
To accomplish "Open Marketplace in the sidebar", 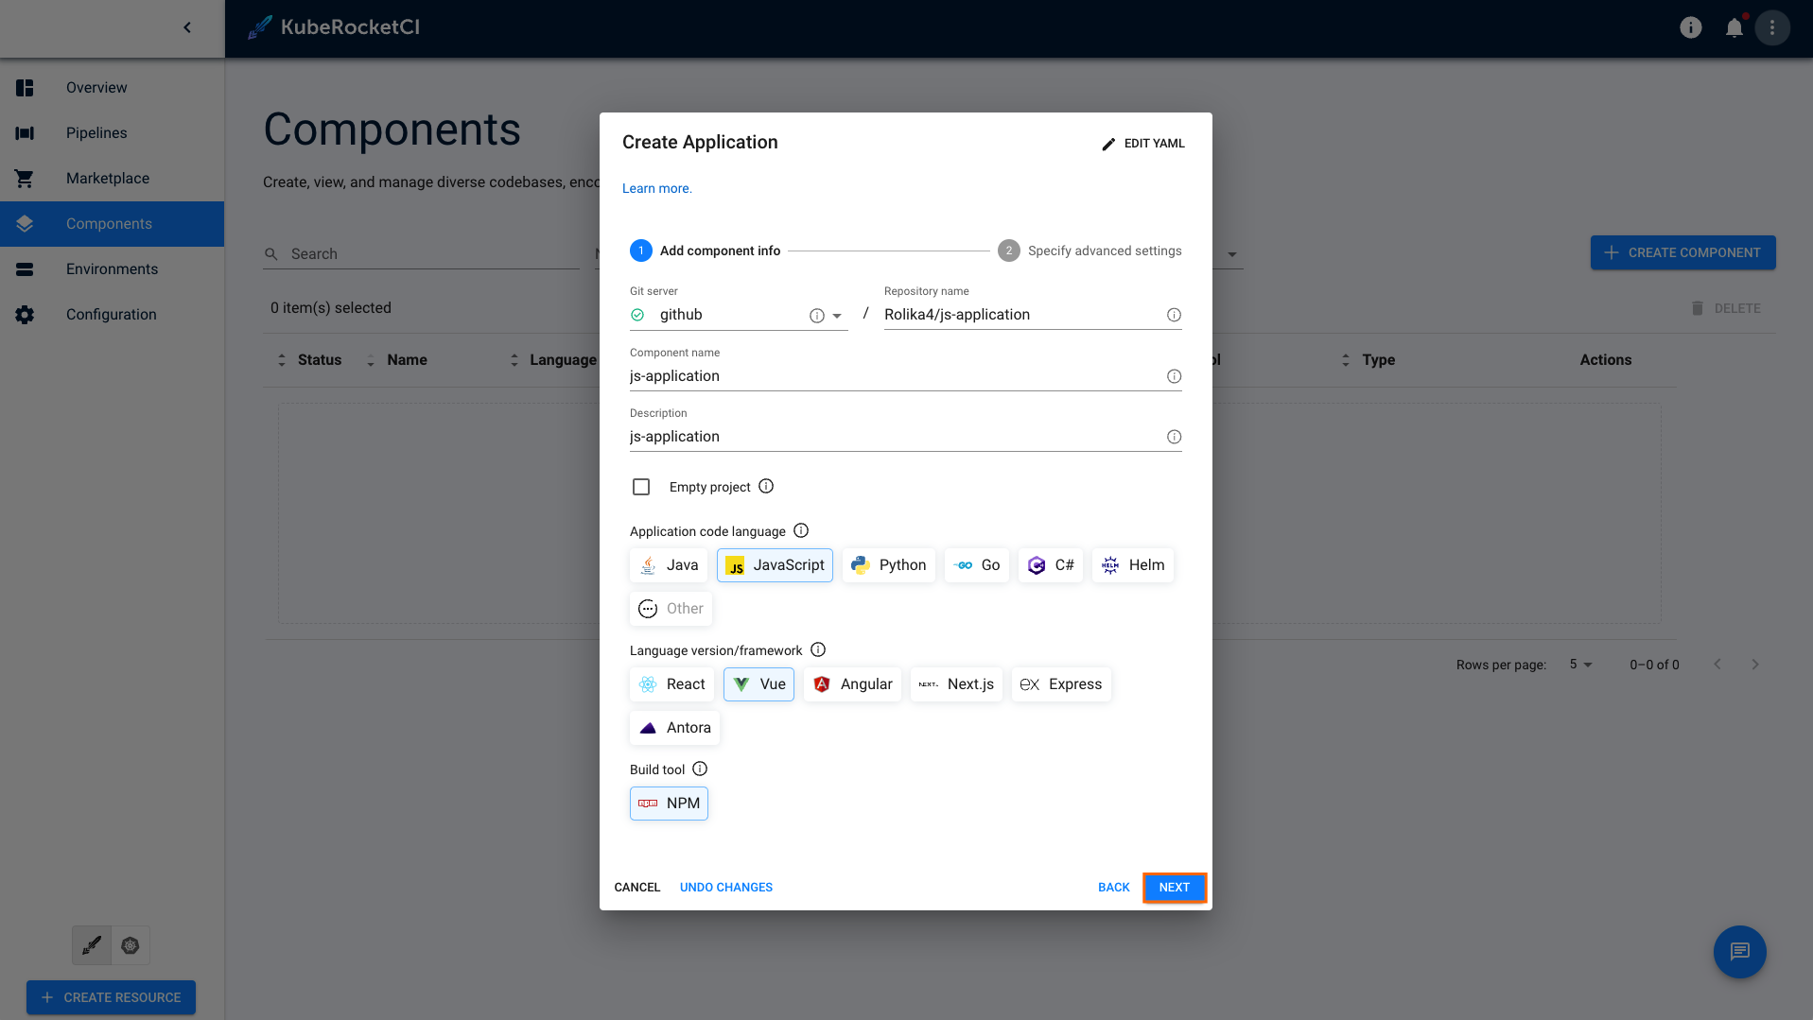I will coord(112,179).
